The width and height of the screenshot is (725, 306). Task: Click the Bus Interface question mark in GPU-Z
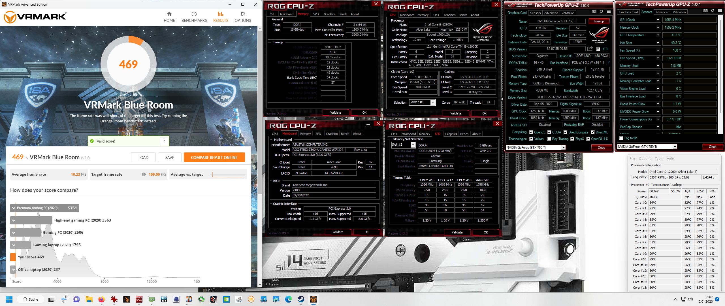tap(608, 63)
